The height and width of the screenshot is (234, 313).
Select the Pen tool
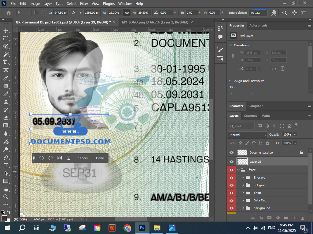(6, 157)
